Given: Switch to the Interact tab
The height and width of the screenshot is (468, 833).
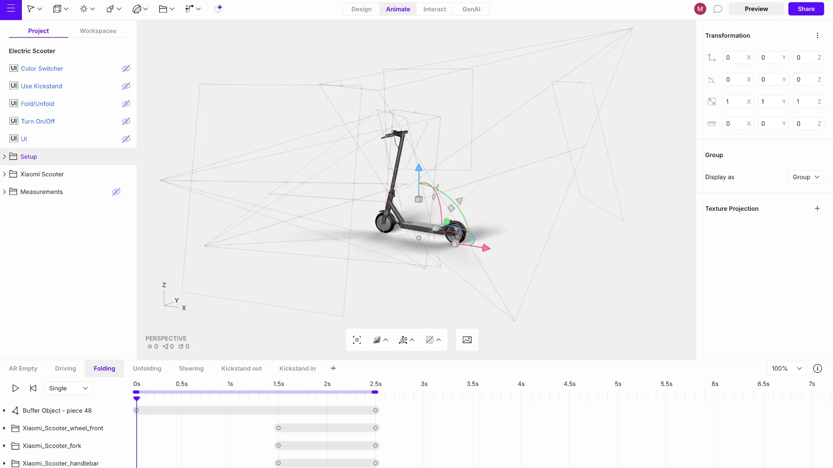Looking at the screenshot, I should click(435, 9).
